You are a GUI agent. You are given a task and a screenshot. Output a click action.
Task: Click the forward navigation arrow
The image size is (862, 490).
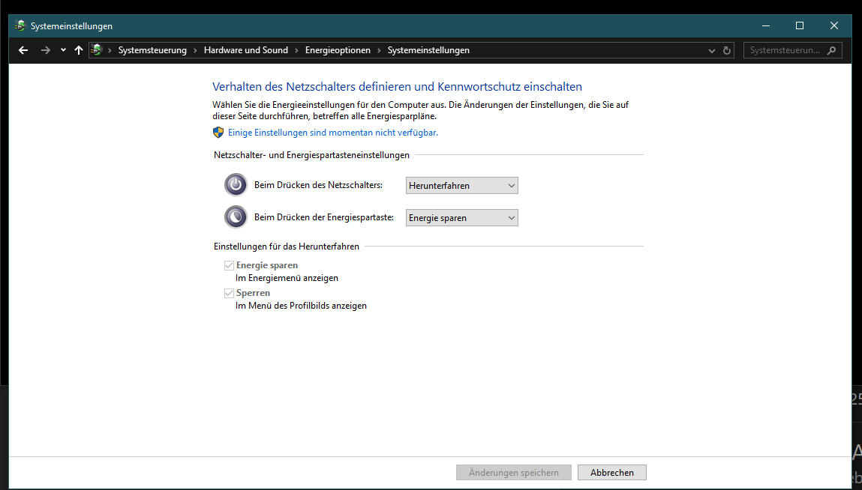point(46,50)
